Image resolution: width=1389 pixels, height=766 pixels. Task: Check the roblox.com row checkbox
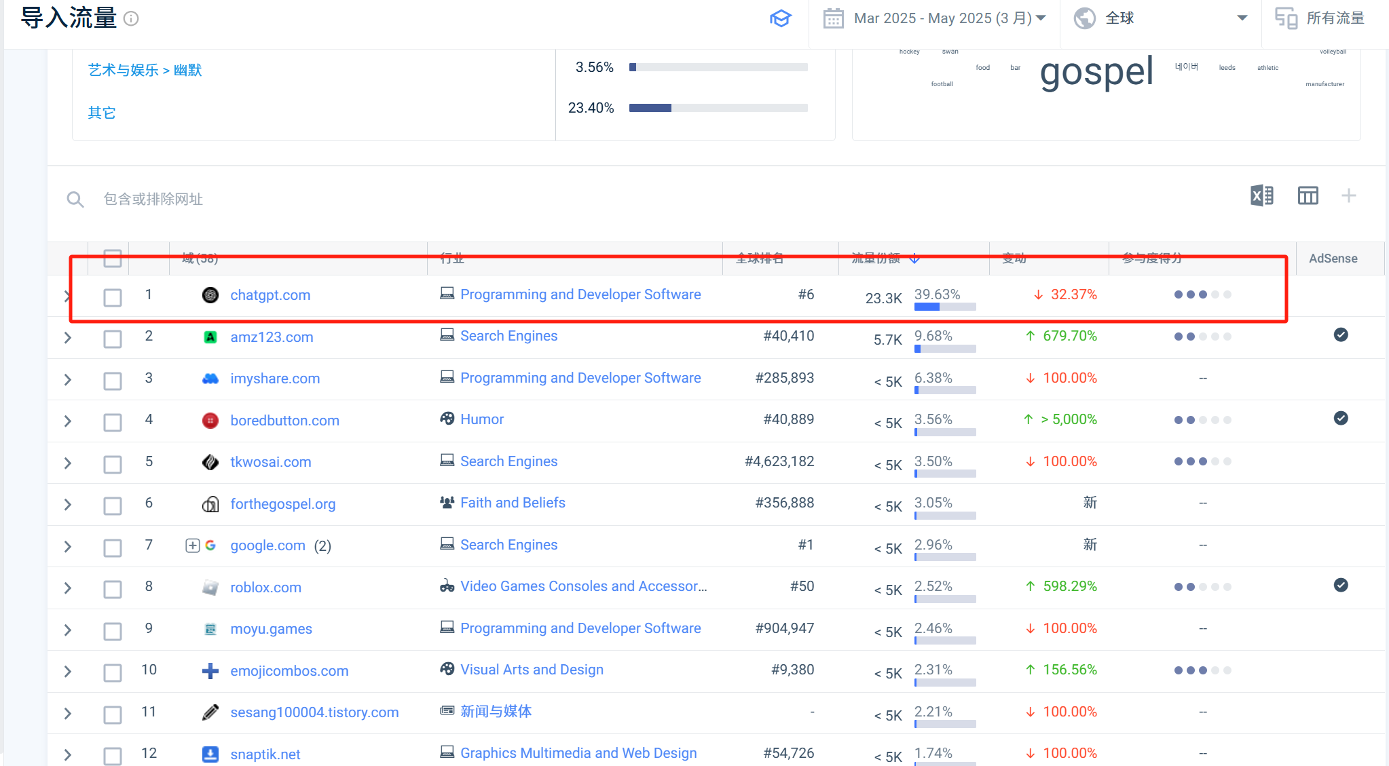coord(113,589)
